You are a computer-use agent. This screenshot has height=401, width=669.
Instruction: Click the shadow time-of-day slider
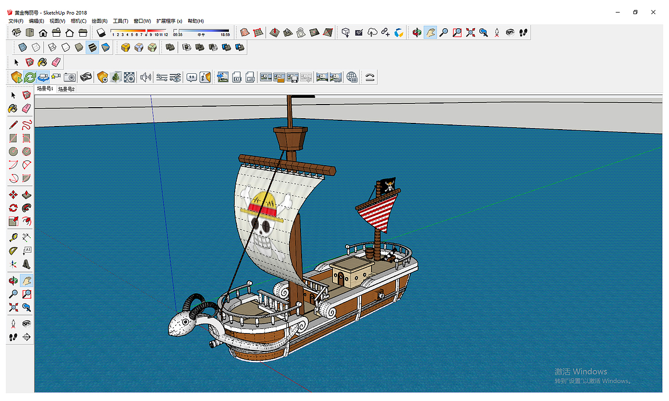[x=201, y=31]
